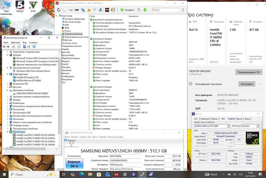Click the AIDA64 user account toolbar icon
This screenshot has width=266, height=178.
click(x=101, y=10)
